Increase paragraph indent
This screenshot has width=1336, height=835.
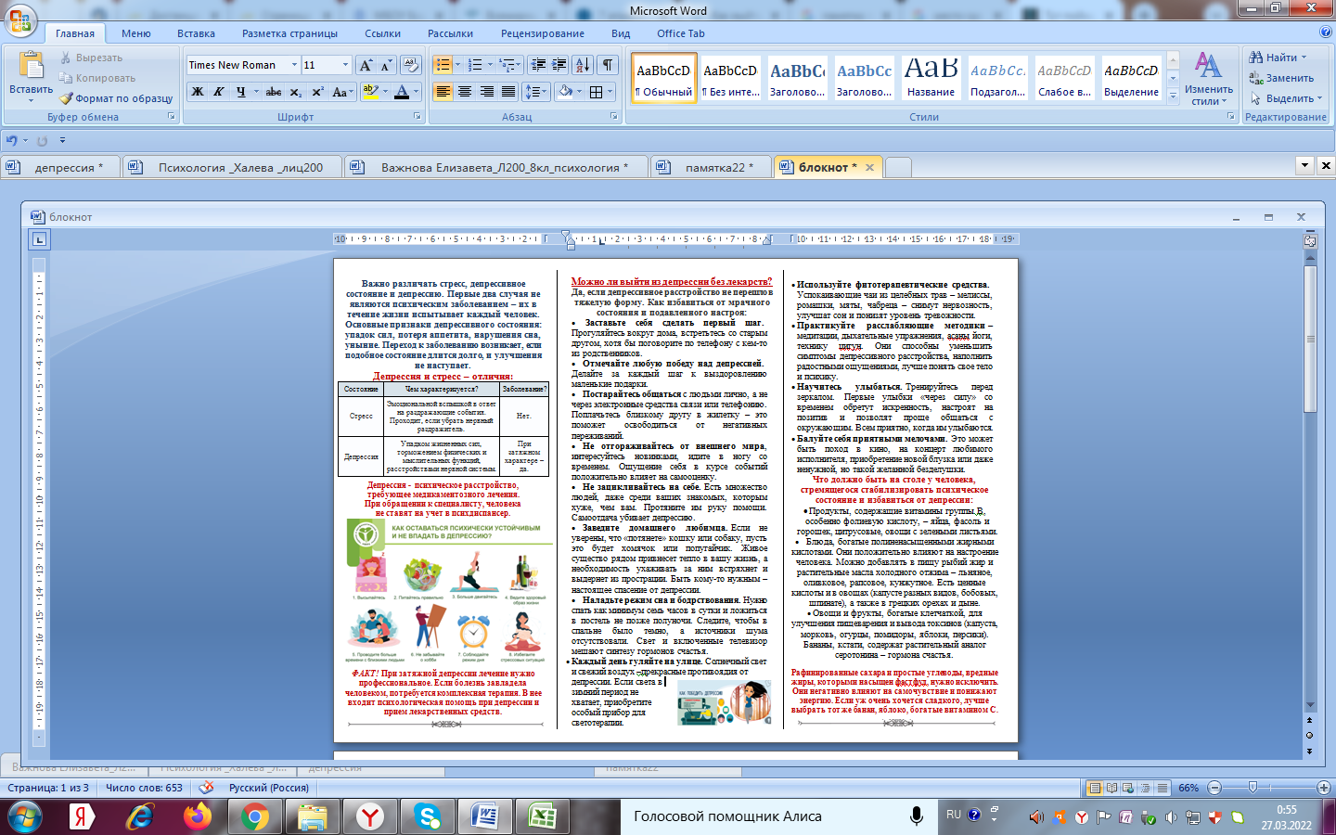click(559, 65)
